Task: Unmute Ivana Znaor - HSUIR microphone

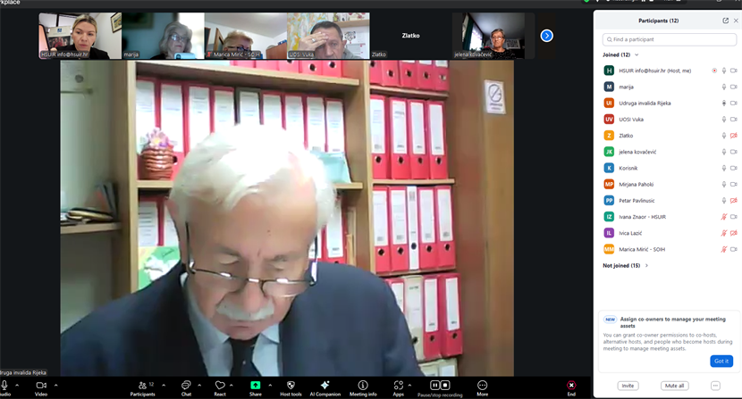Action: click(x=724, y=217)
